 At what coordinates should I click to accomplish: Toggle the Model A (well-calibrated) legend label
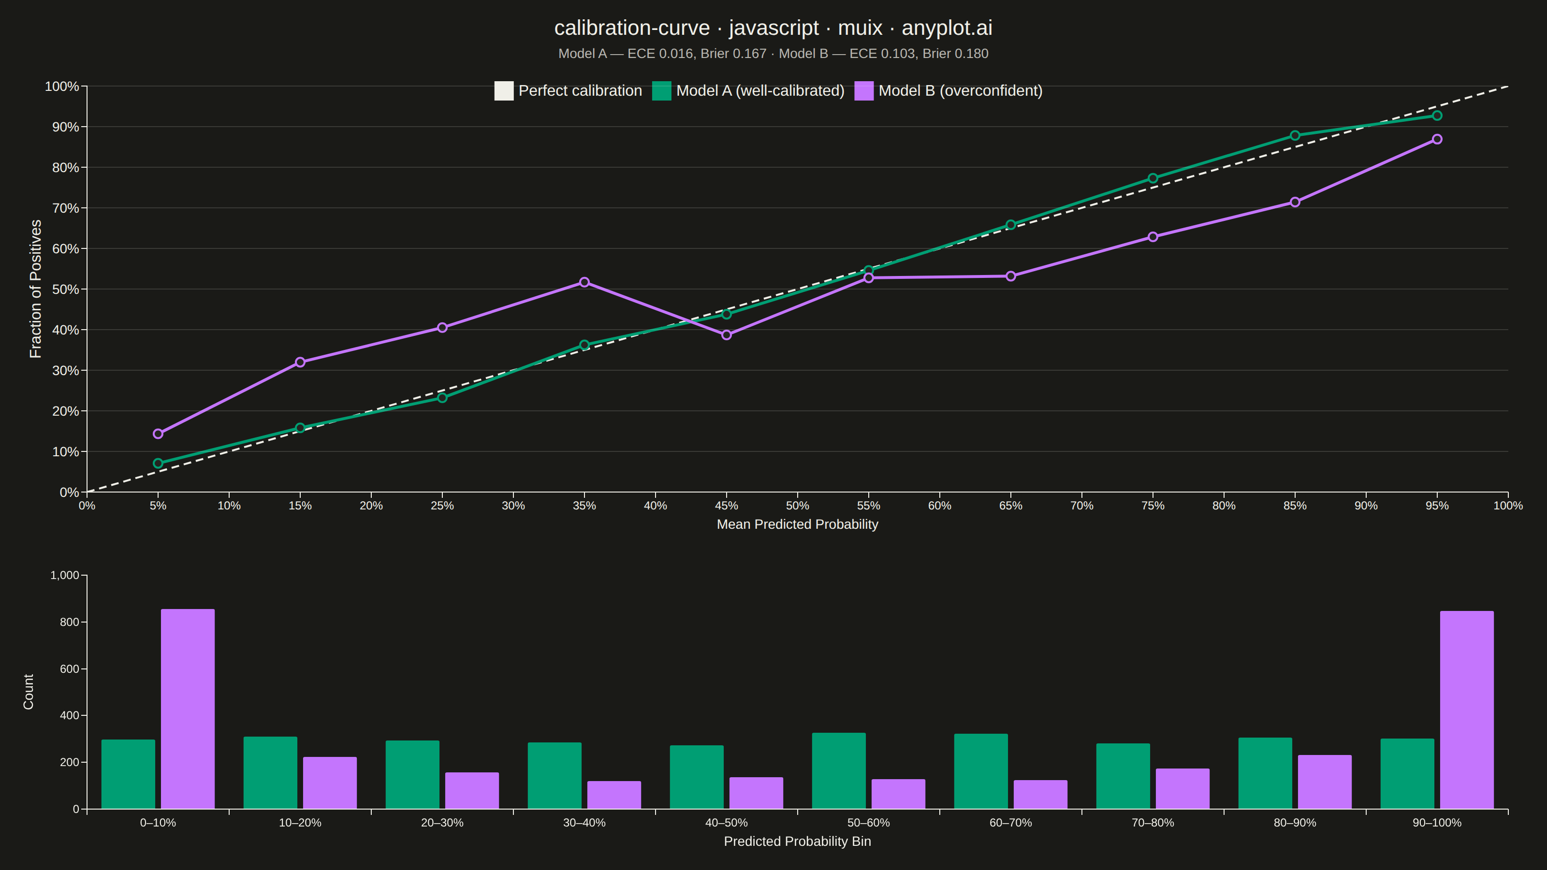760,91
